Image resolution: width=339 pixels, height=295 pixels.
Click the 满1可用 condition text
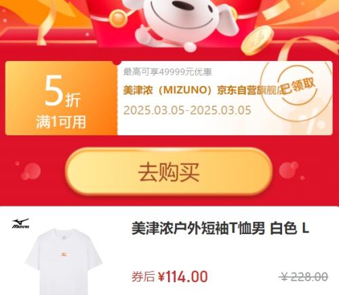click(x=61, y=122)
